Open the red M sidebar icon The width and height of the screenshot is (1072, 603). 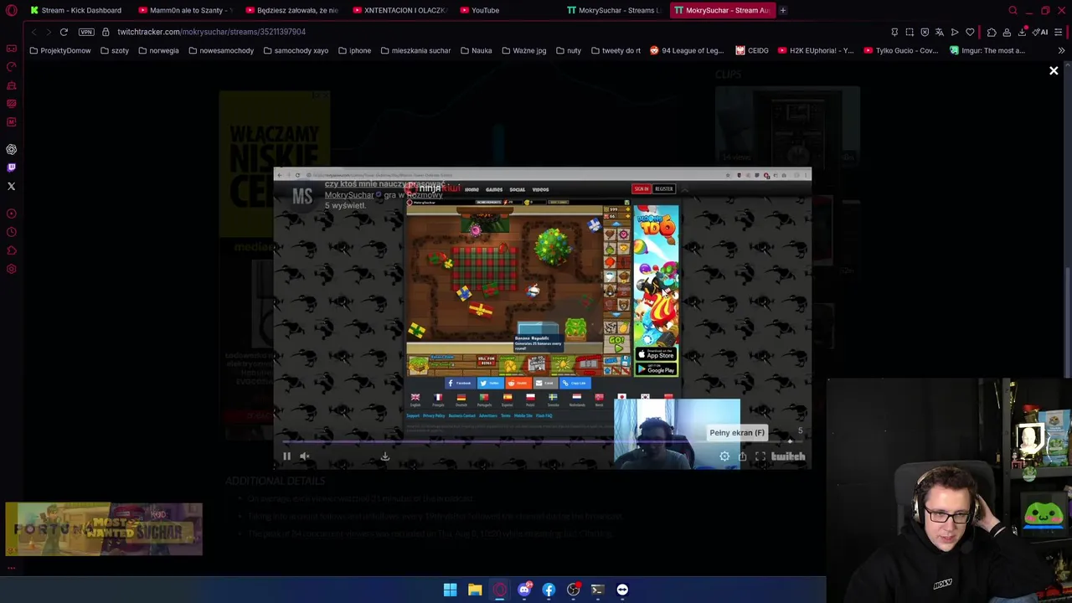point(12,122)
